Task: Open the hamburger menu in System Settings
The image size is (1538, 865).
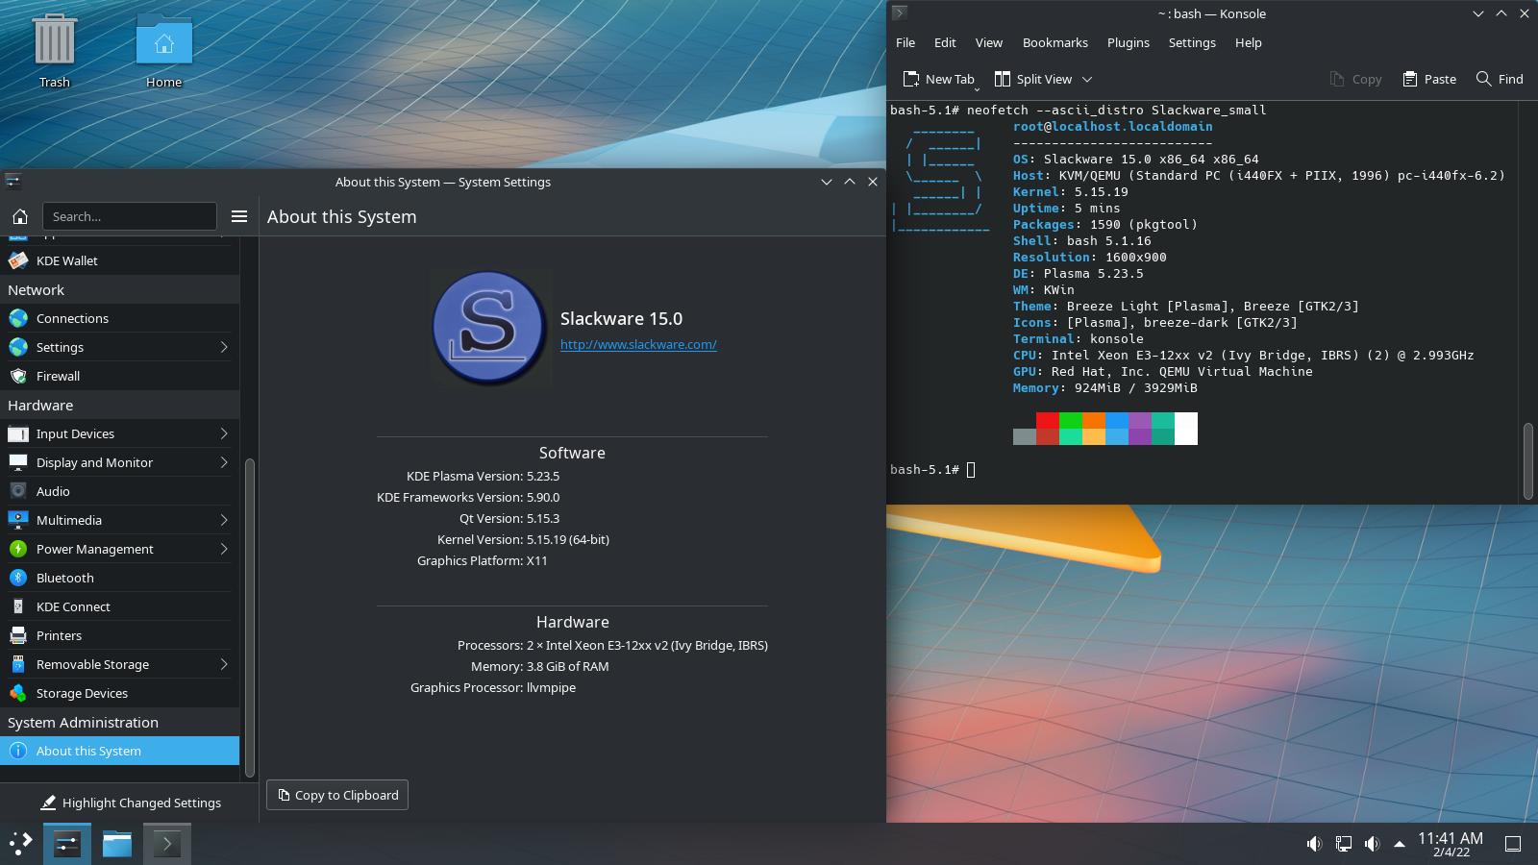Action: click(x=239, y=216)
